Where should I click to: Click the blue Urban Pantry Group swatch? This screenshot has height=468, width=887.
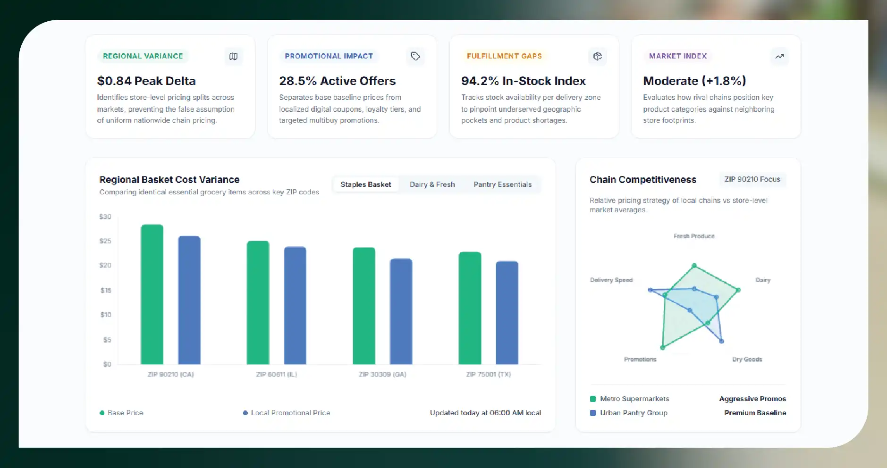[x=593, y=413]
